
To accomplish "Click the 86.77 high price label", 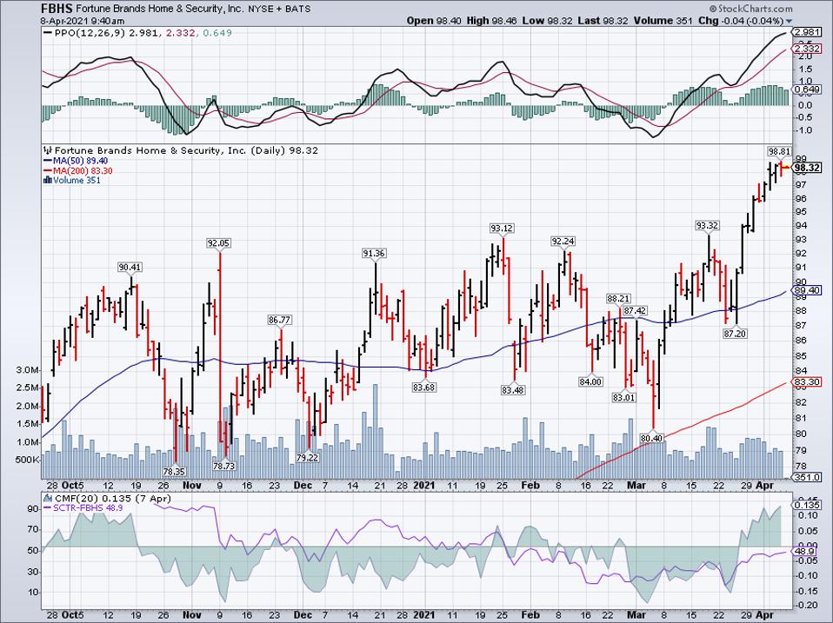I will [279, 320].
